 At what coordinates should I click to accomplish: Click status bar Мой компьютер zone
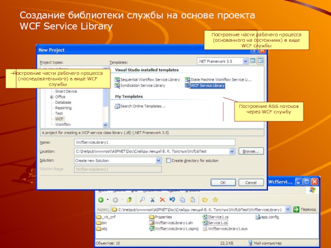[265, 243]
